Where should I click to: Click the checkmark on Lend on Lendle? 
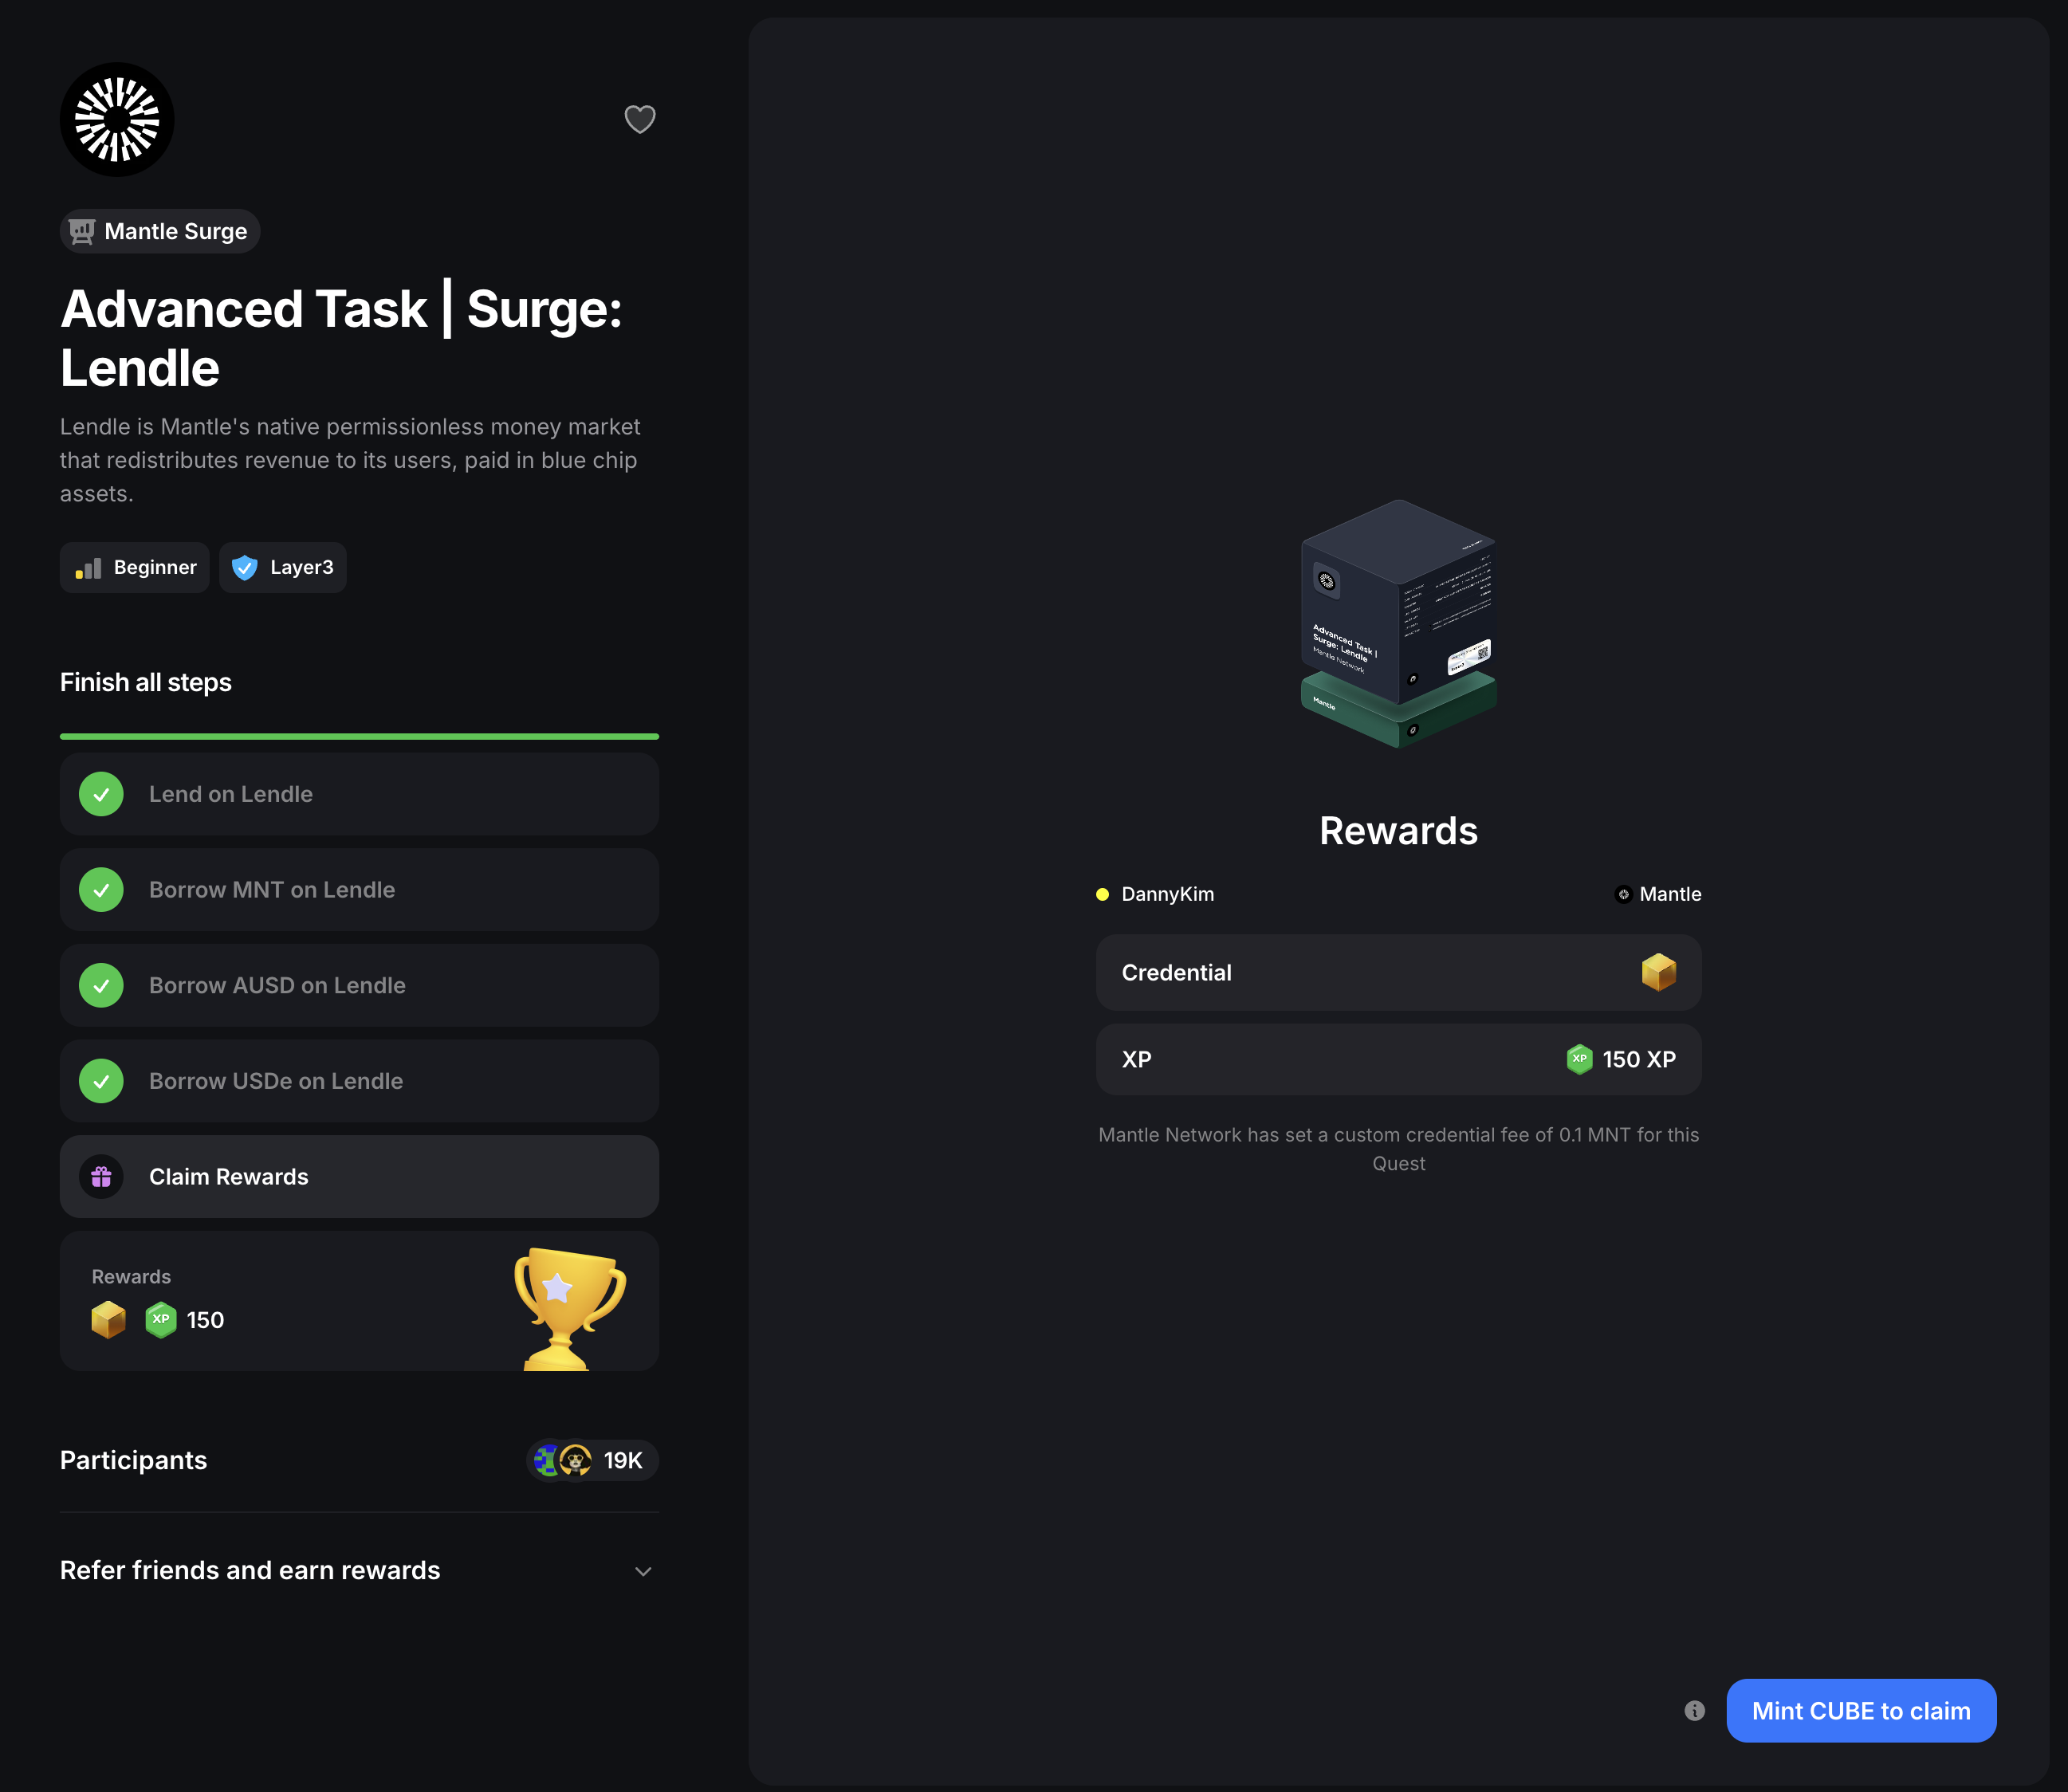101,794
